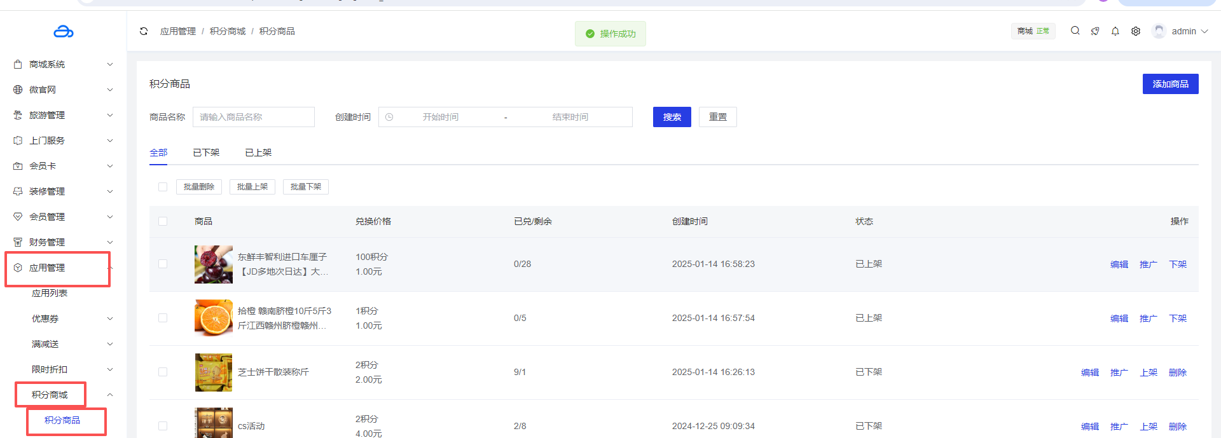Image resolution: width=1221 pixels, height=438 pixels.
Task: Click the clock icon in date field
Action: click(389, 117)
